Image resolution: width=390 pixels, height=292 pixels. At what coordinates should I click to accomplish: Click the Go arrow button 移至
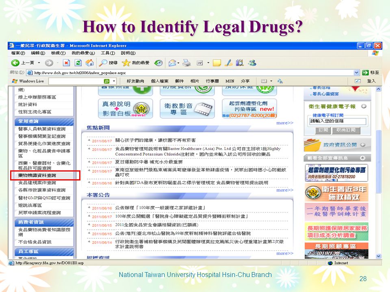[370, 73]
